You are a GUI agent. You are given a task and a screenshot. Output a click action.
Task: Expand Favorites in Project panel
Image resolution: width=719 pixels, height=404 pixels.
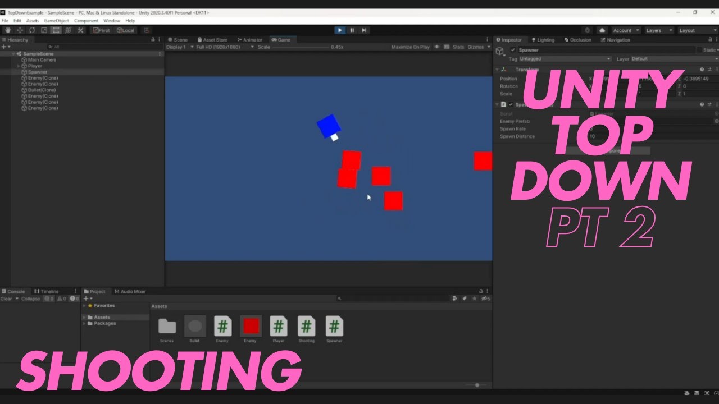click(x=84, y=306)
